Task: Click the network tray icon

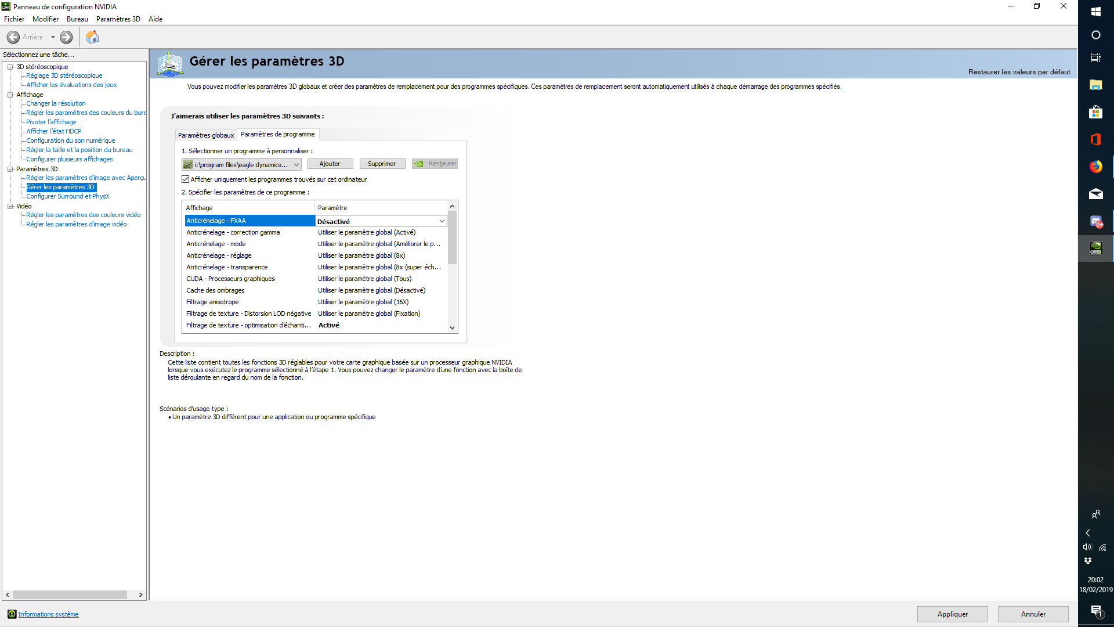Action: pos(1102,547)
